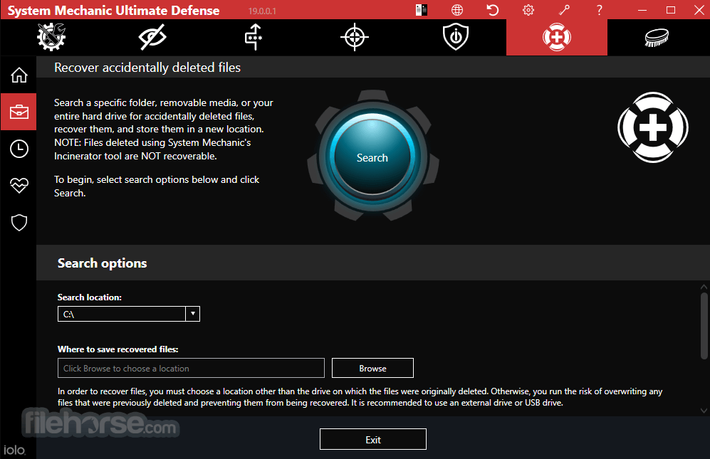The height and width of the screenshot is (459, 710).
Task: Click the Search location C:\ combo box
Action: pos(129,314)
